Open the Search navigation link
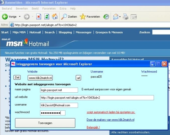This screenshot has height=135, width=170. tap(50, 32)
